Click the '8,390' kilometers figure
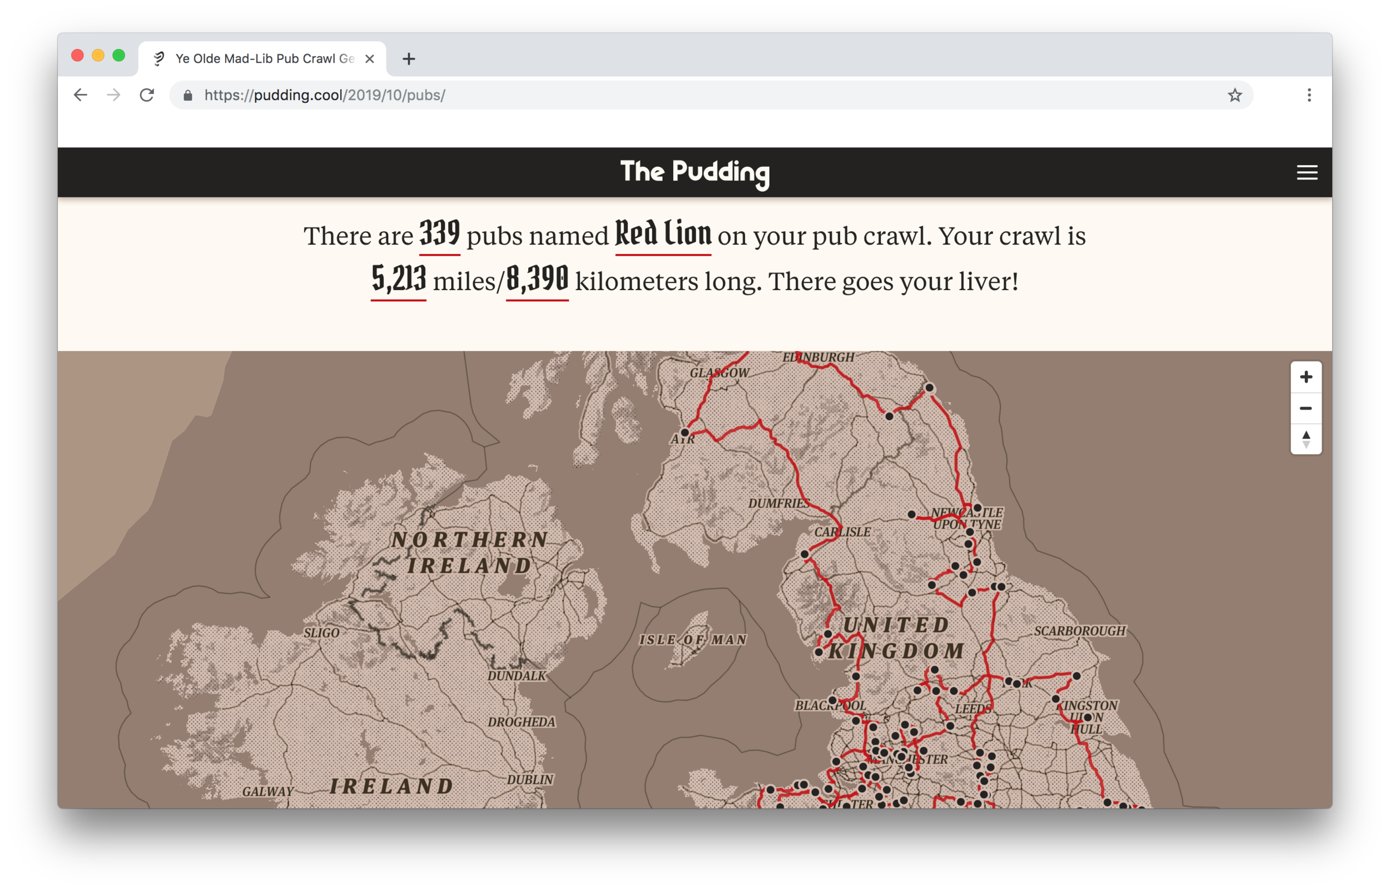 537,280
